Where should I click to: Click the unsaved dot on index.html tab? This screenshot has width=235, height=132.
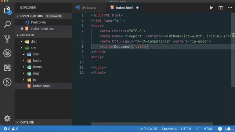pos(137,8)
